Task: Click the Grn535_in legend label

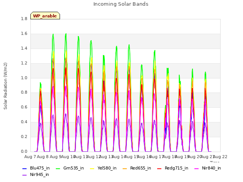Action: pos(73,168)
